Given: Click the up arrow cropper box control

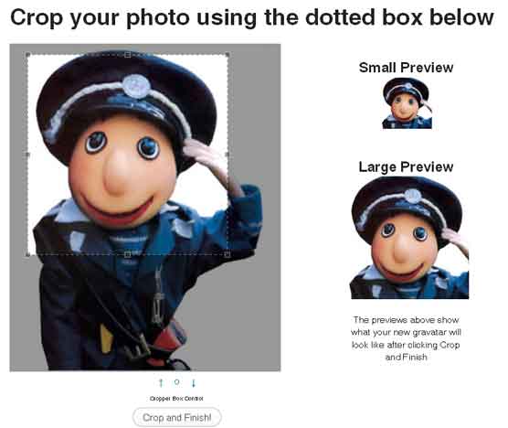Looking at the screenshot, I should (x=161, y=383).
